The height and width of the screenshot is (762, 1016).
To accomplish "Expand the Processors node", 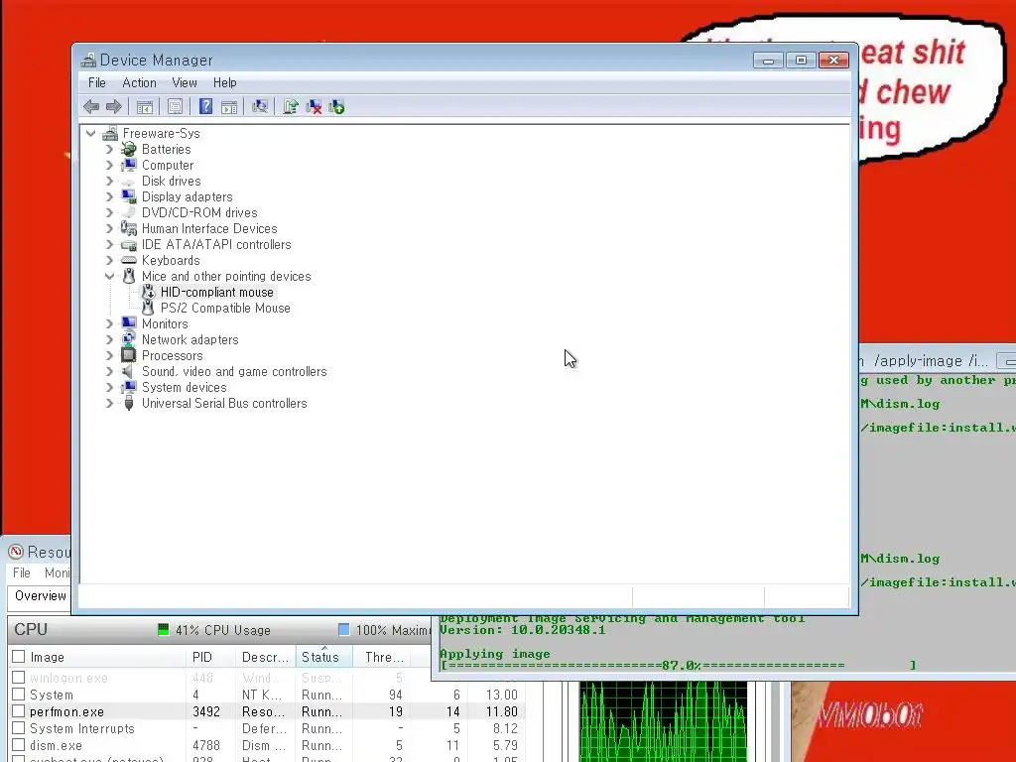I will tap(109, 355).
